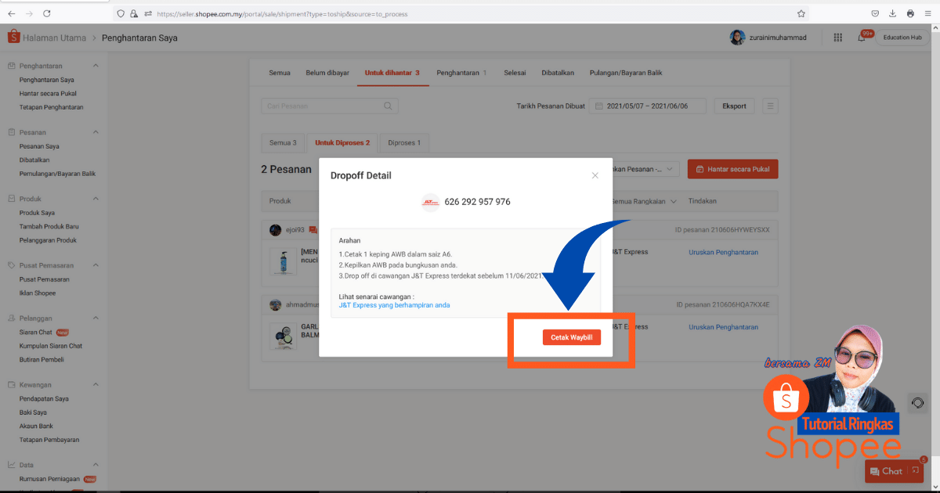The width and height of the screenshot is (940, 493).
Task: Click Uruskan Penghantaran for ahmadmus order
Action: 723,326
